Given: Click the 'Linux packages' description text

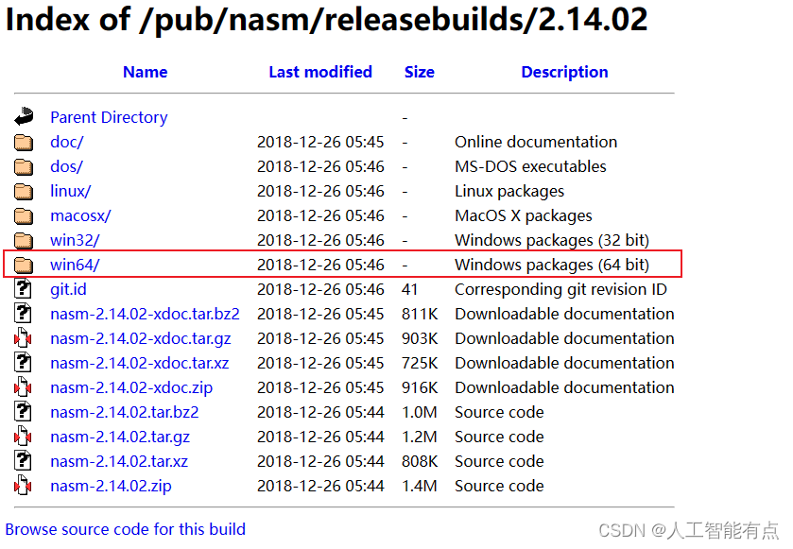Looking at the screenshot, I should [x=509, y=191].
